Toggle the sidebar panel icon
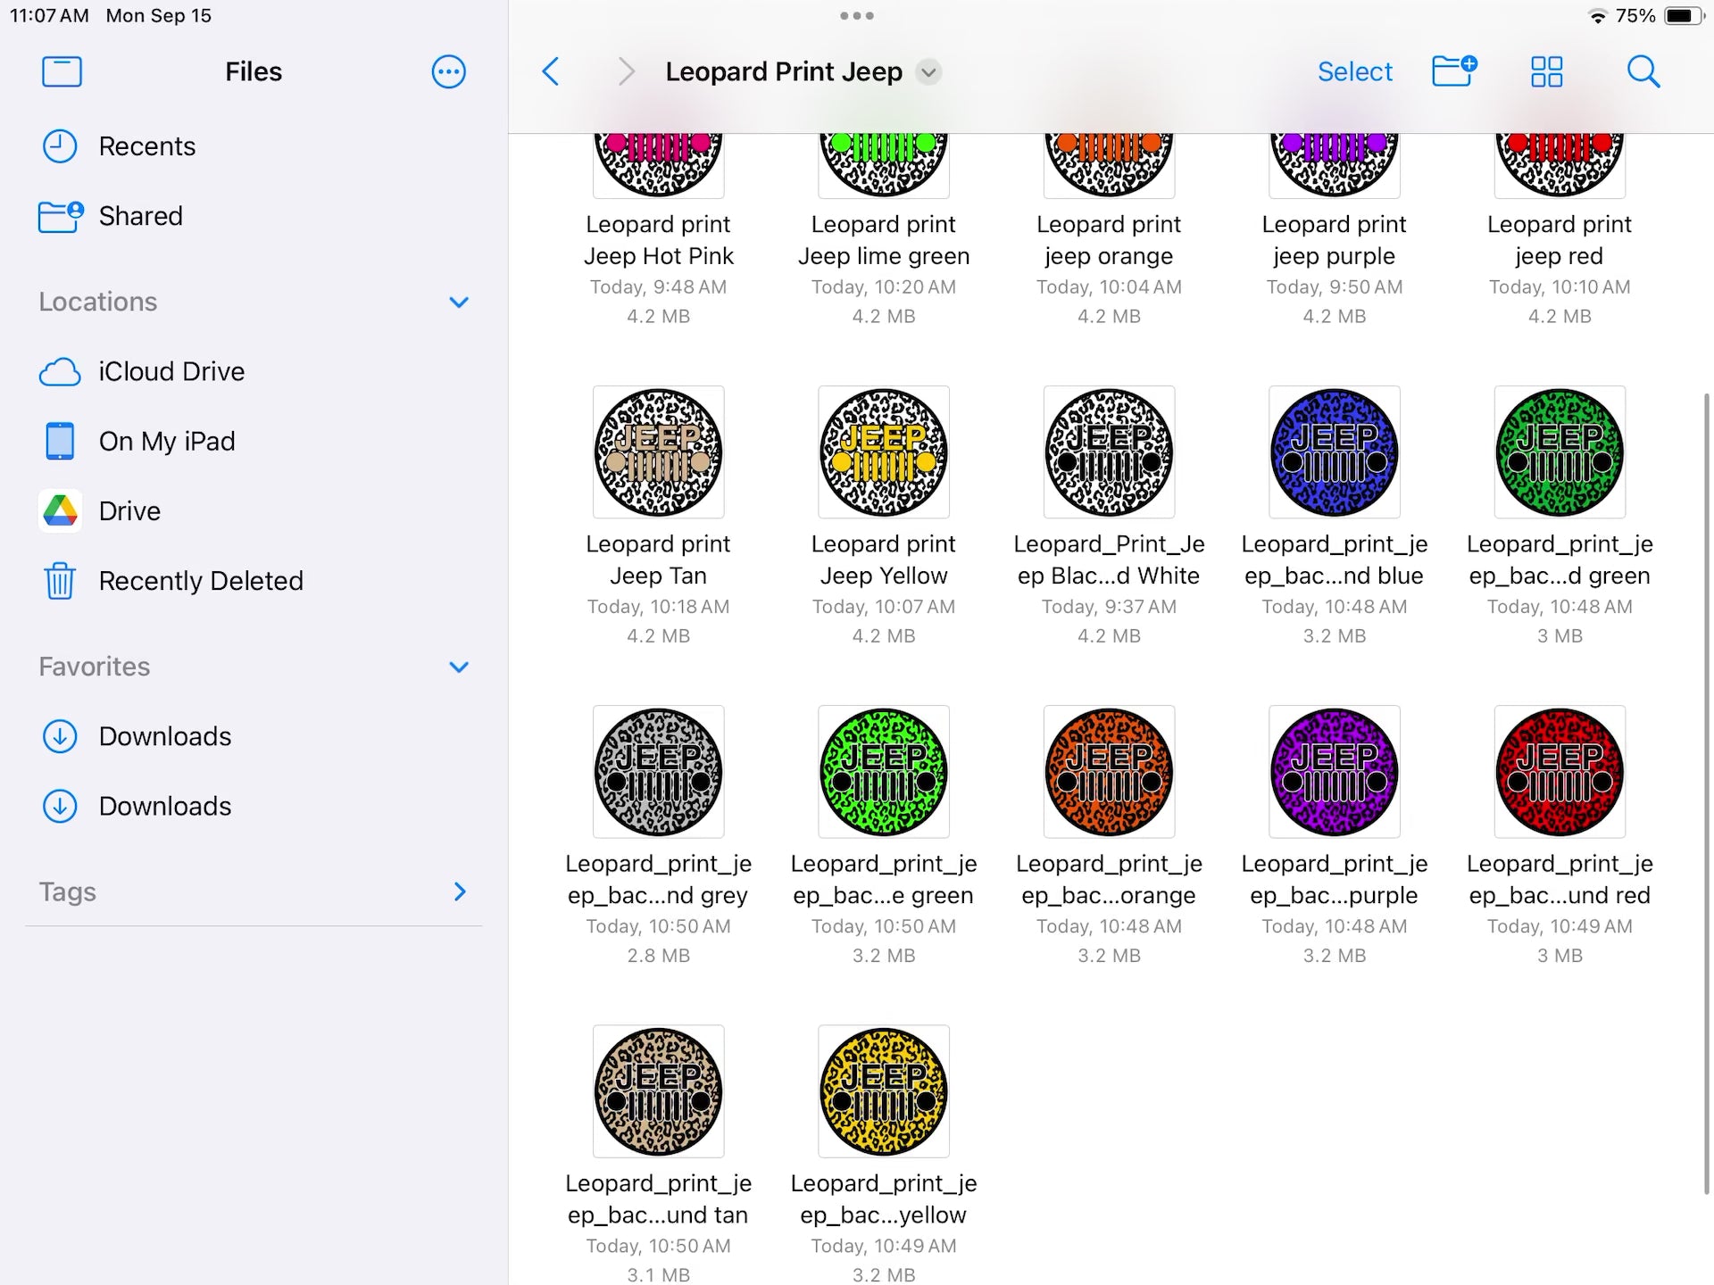This screenshot has height=1285, width=1714. click(x=62, y=71)
